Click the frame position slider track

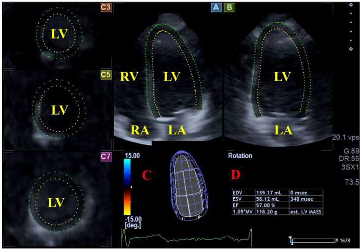312,241
